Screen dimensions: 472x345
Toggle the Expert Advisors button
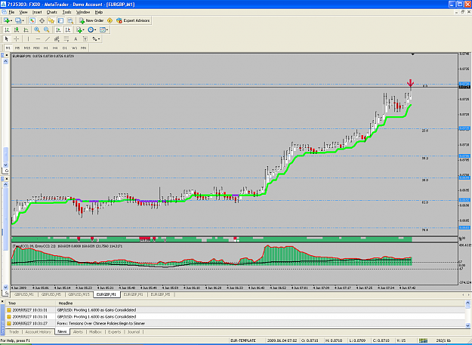point(133,20)
